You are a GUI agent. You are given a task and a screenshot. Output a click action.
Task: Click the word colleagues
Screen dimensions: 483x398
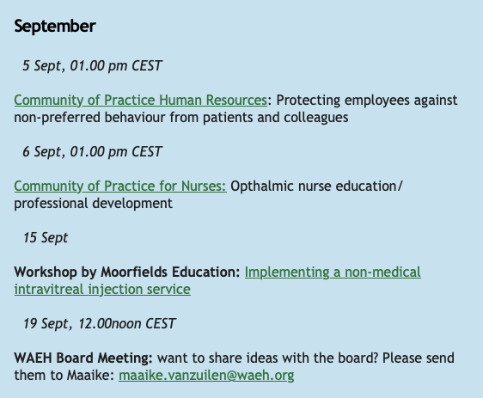pos(316,118)
